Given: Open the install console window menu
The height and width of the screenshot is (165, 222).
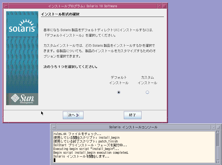Looking at the screenshot, I should (x=54, y=127).
